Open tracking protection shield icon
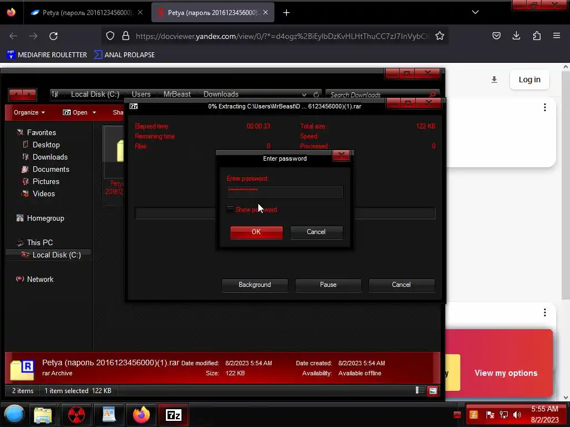The height and width of the screenshot is (427, 570). point(110,36)
